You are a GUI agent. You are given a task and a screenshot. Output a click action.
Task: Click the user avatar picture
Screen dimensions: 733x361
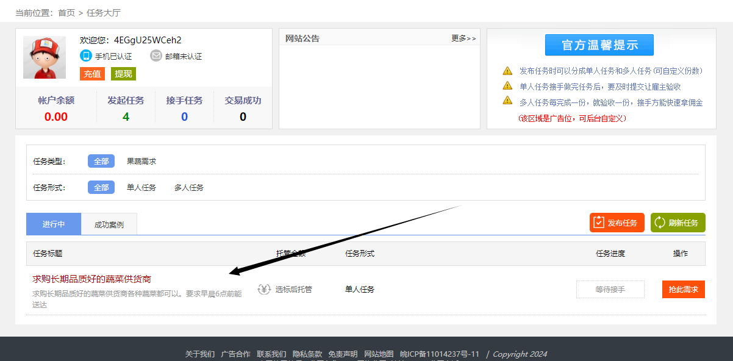(45, 57)
